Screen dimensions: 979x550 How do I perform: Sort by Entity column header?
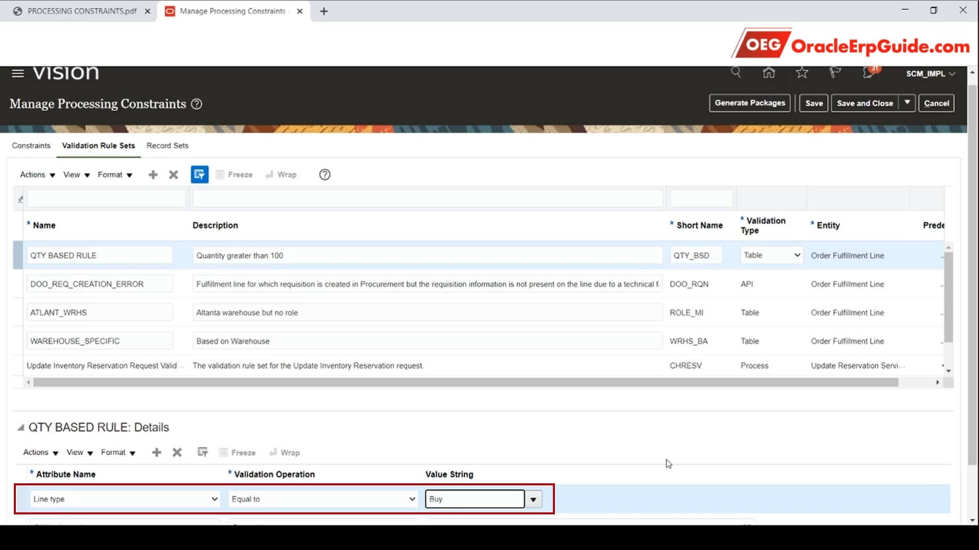pos(828,225)
